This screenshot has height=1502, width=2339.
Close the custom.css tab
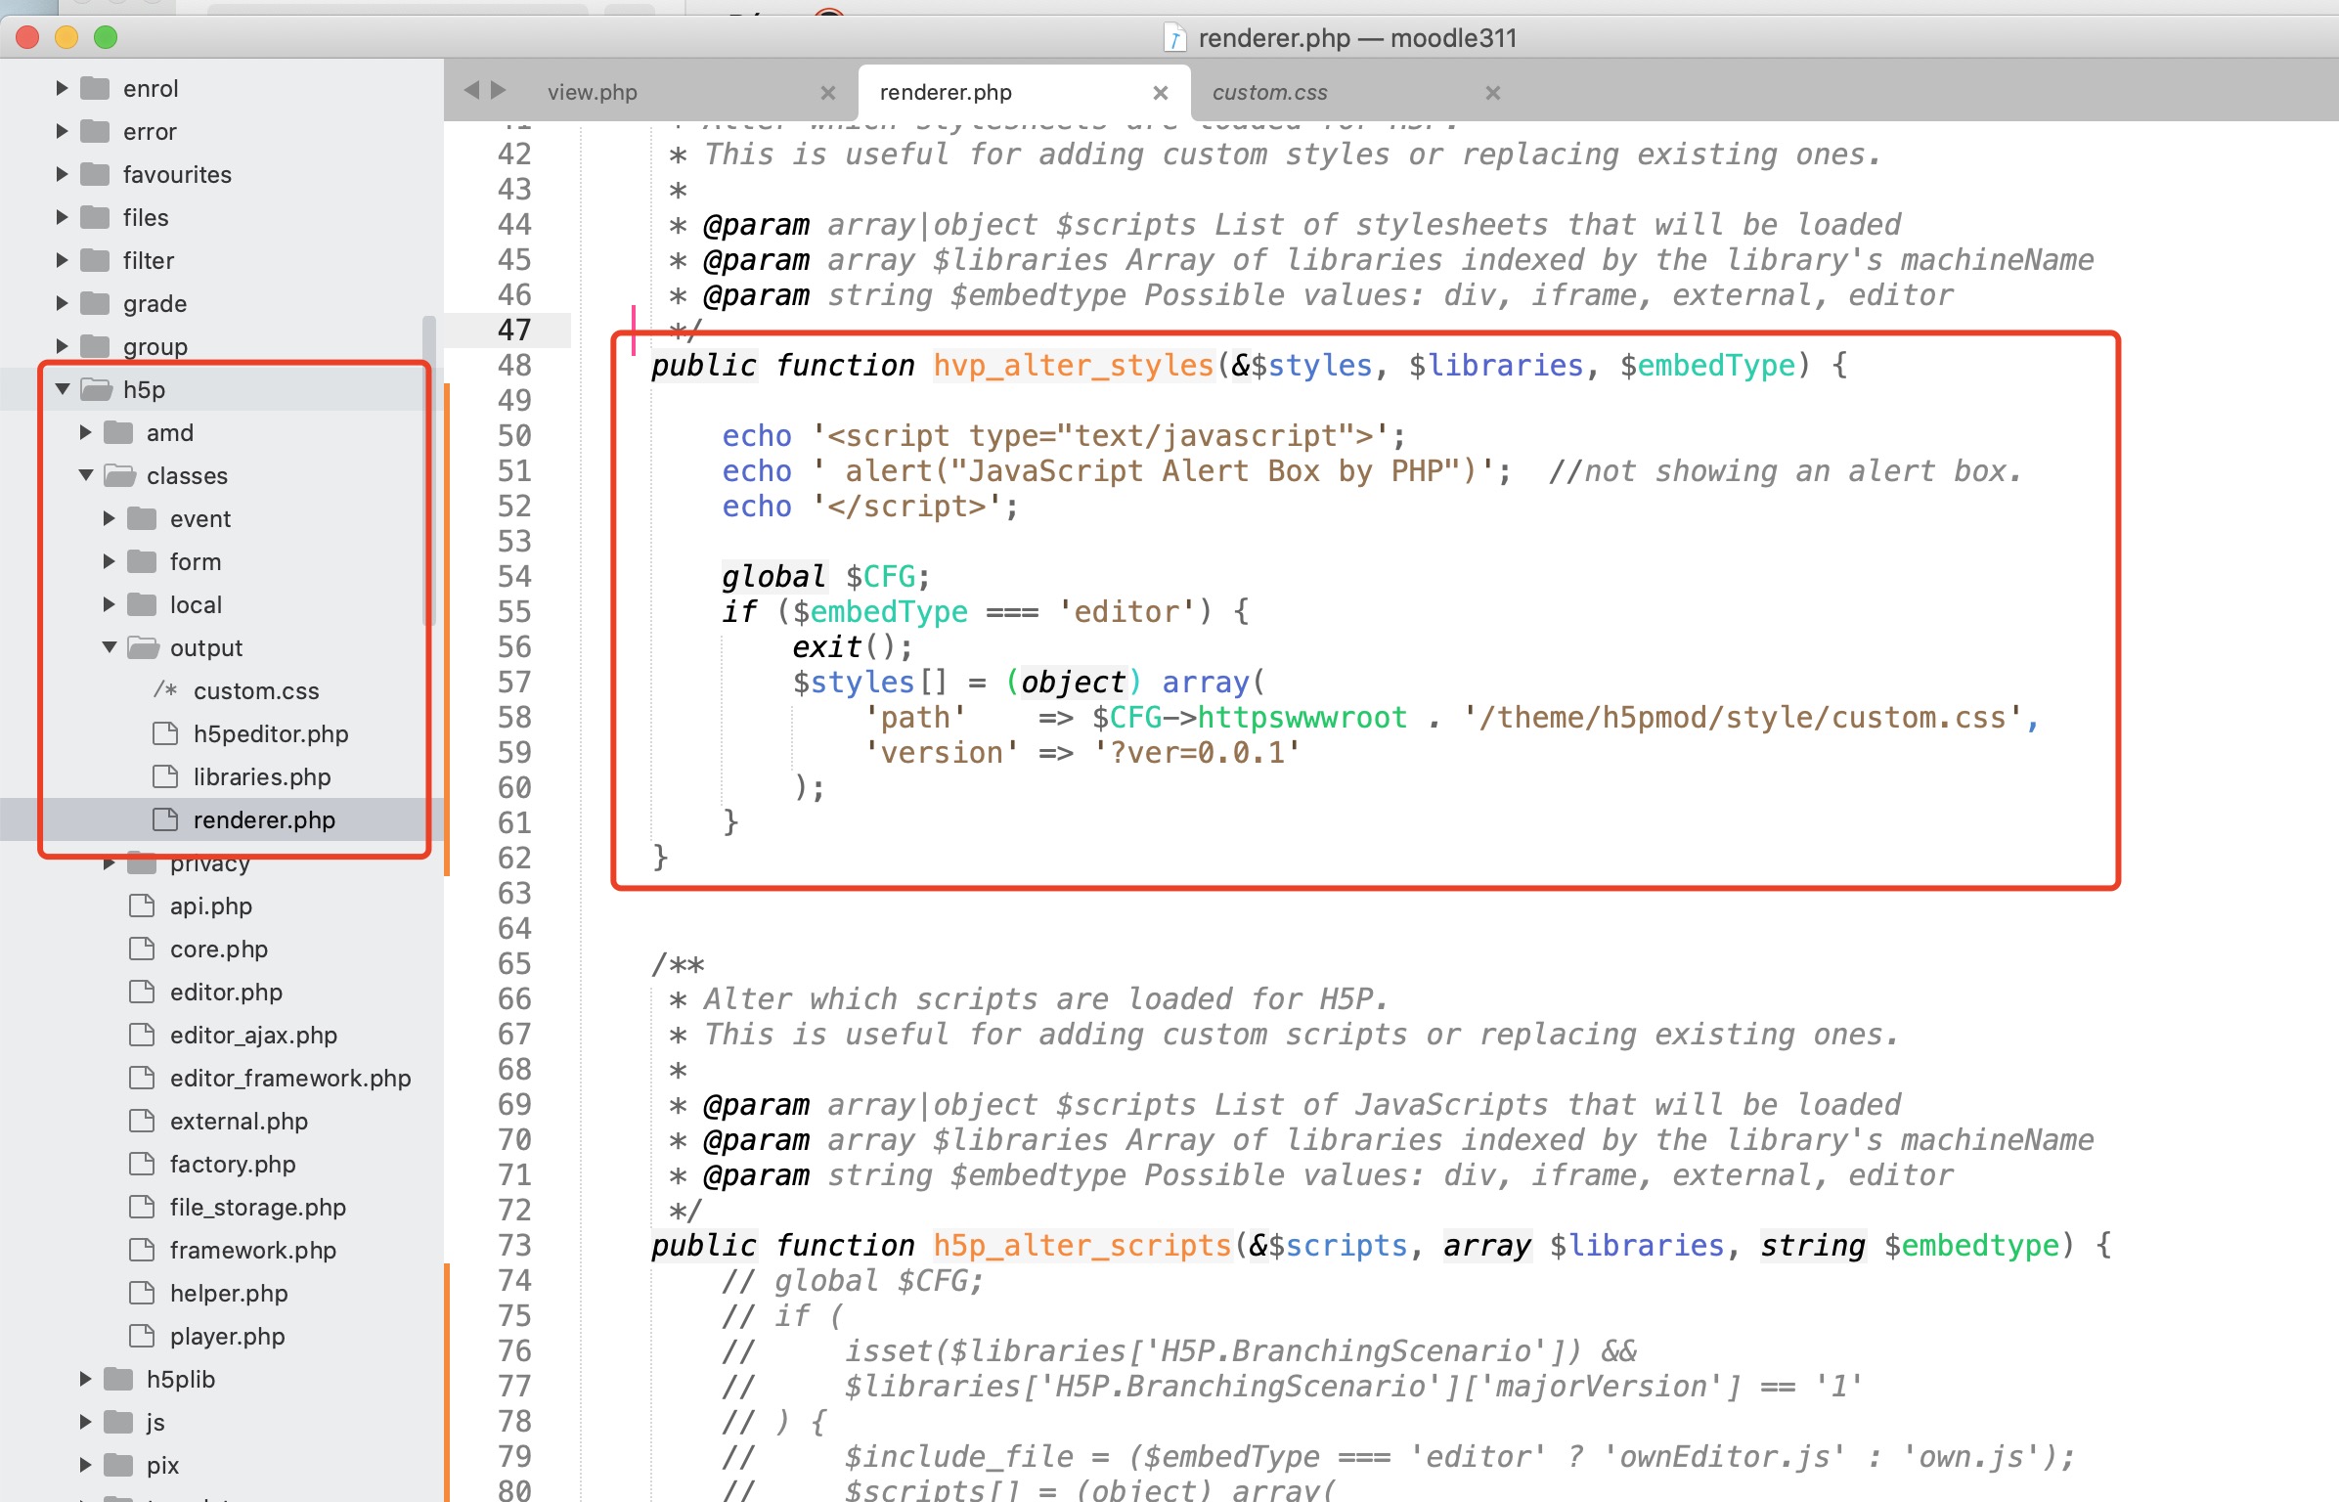coord(1493,93)
